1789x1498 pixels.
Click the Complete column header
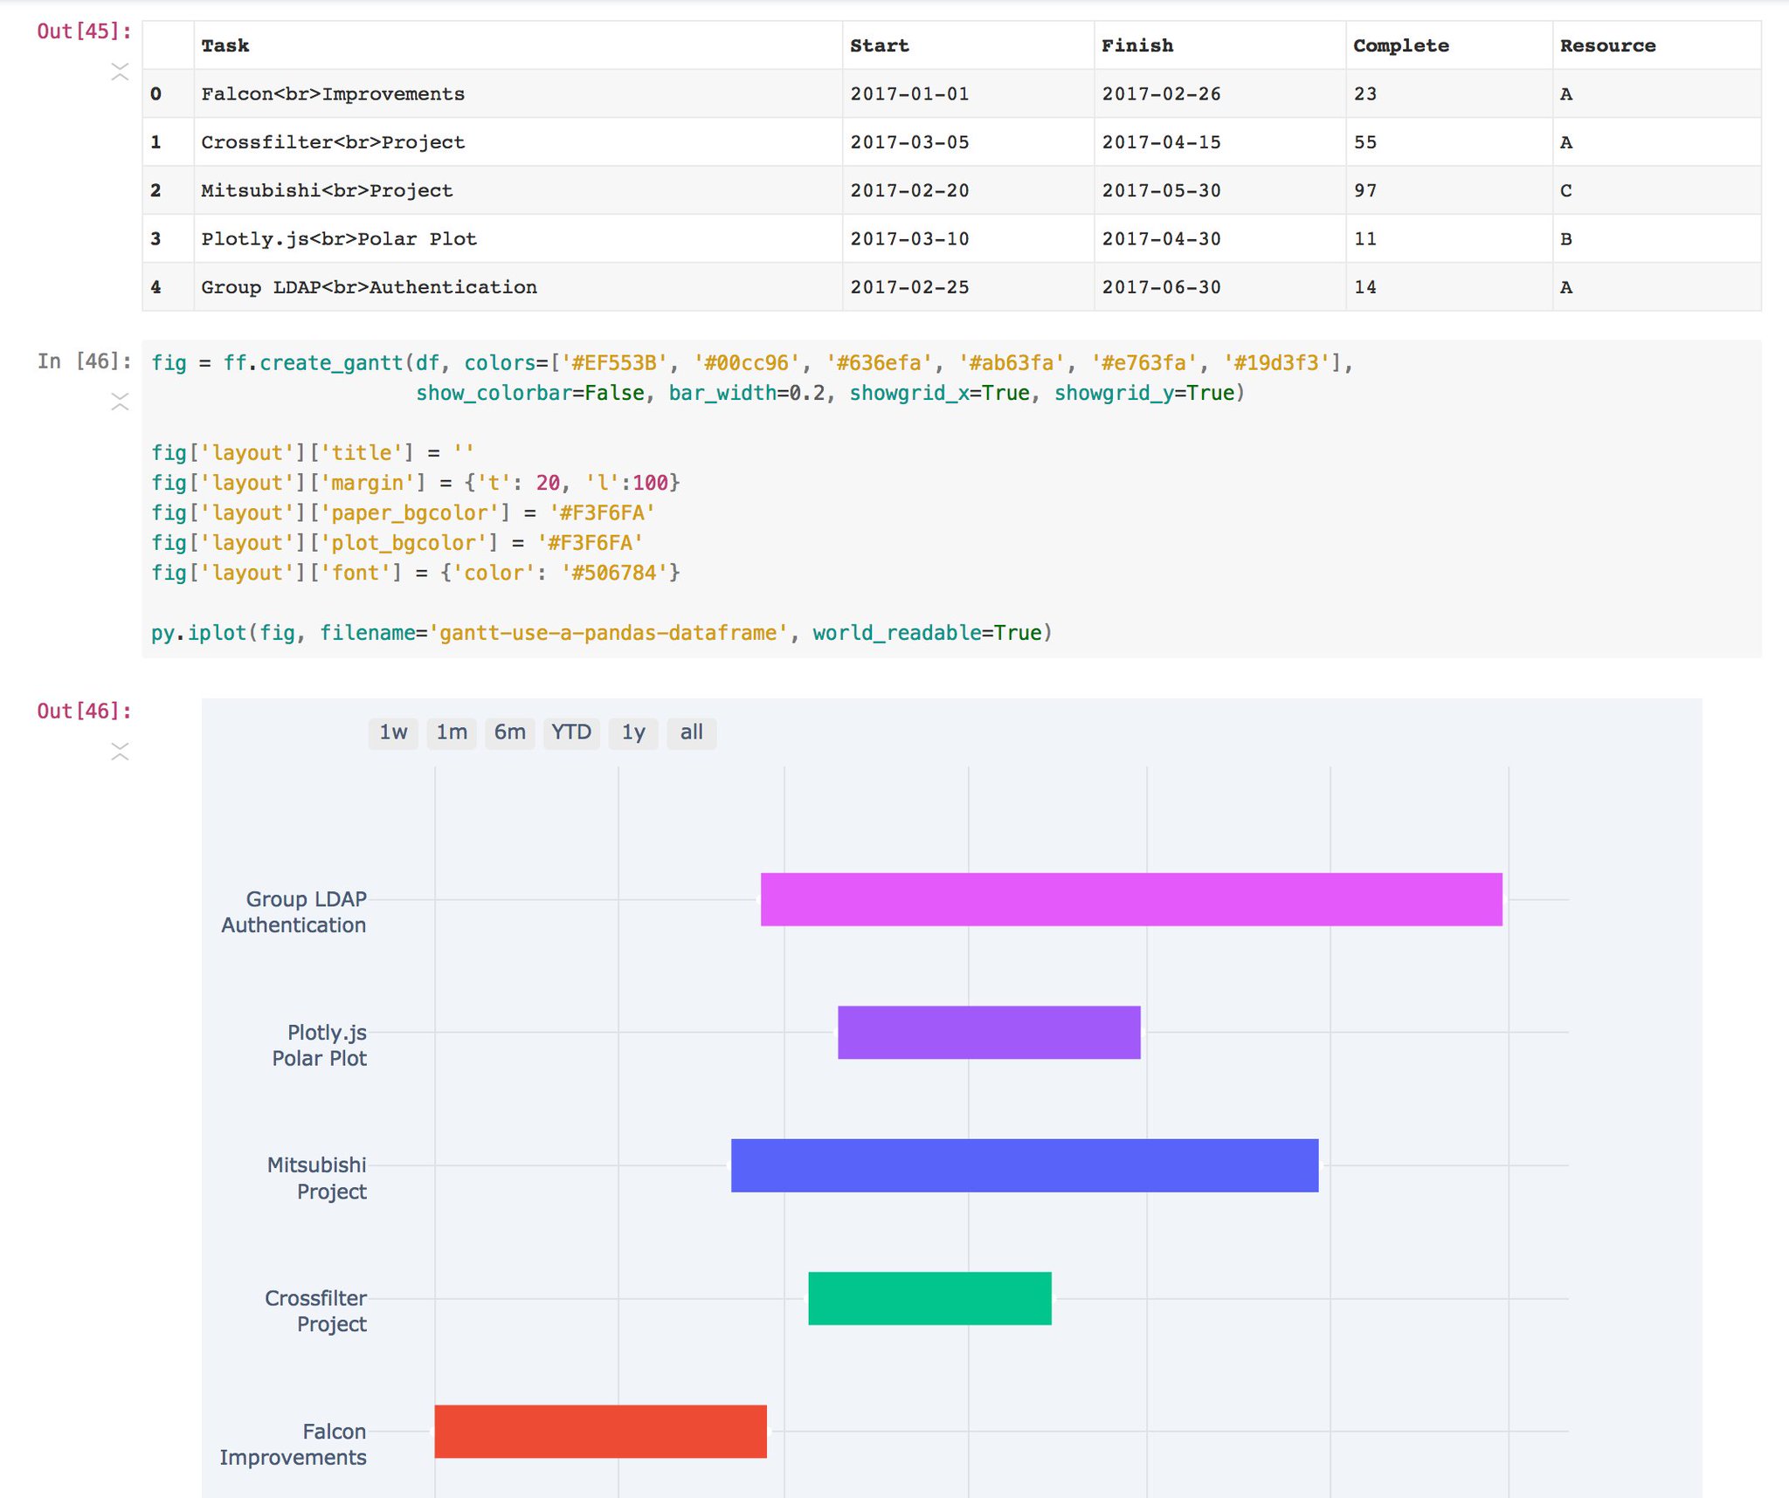pyautogui.click(x=1400, y=45)
